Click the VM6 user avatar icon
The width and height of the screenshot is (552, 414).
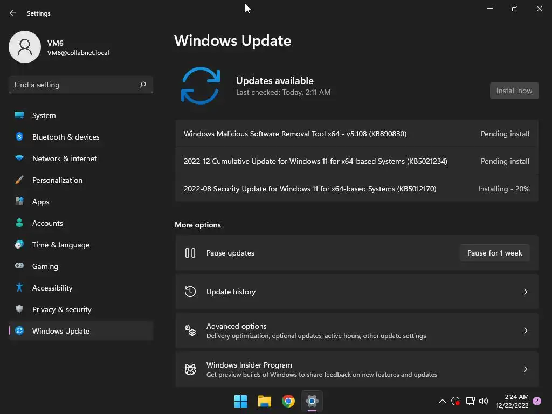click(25, 47)
